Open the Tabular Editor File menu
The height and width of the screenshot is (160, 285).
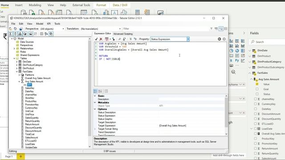tap(13, 24)
